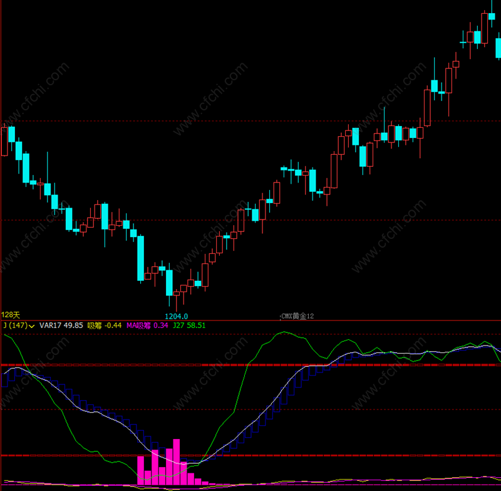Viewport: 501px width, 491px height.
Task: Click the 吸筹 -0.44 indicator label
Action: click(x=105, y=325)
